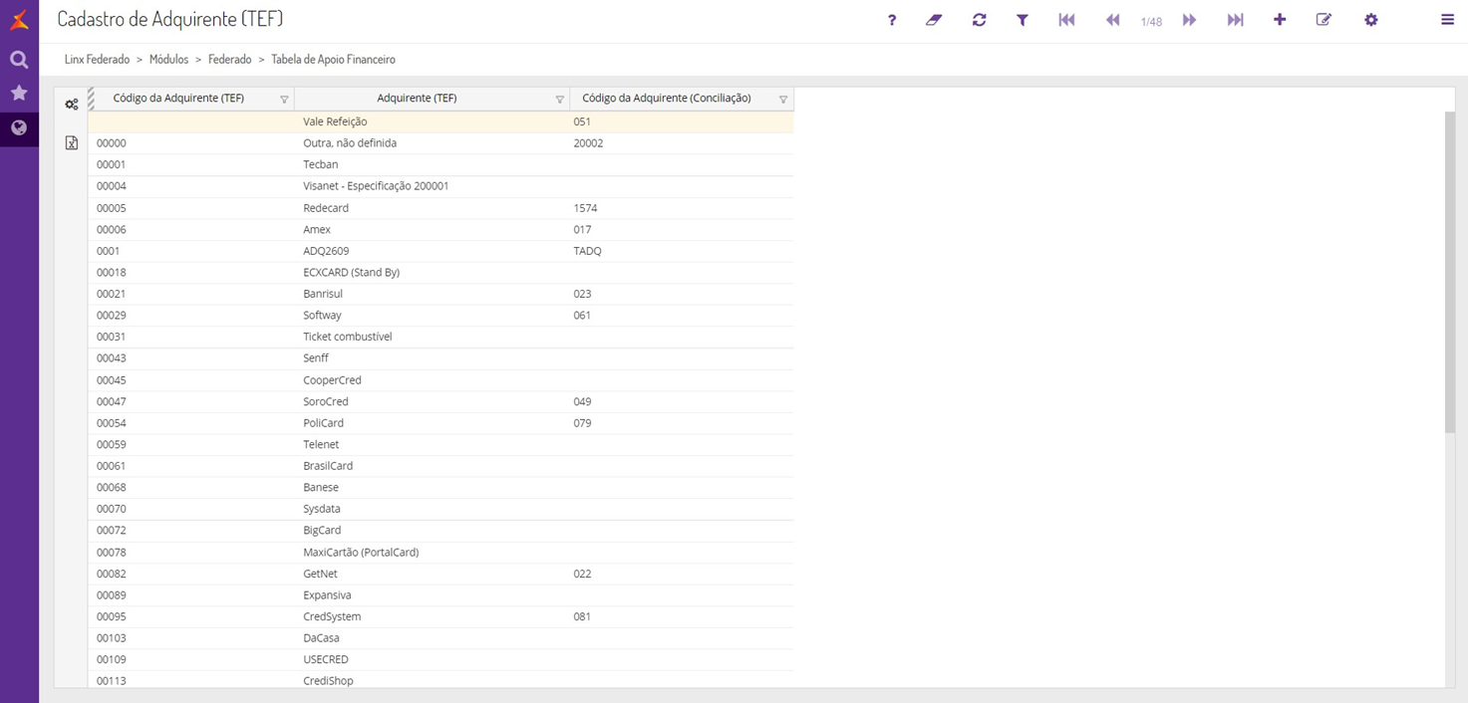Expand filter for Código da Adquirente (Conciliação)
This screenshot has height=703, width=1468.
[x=783, y=100]
